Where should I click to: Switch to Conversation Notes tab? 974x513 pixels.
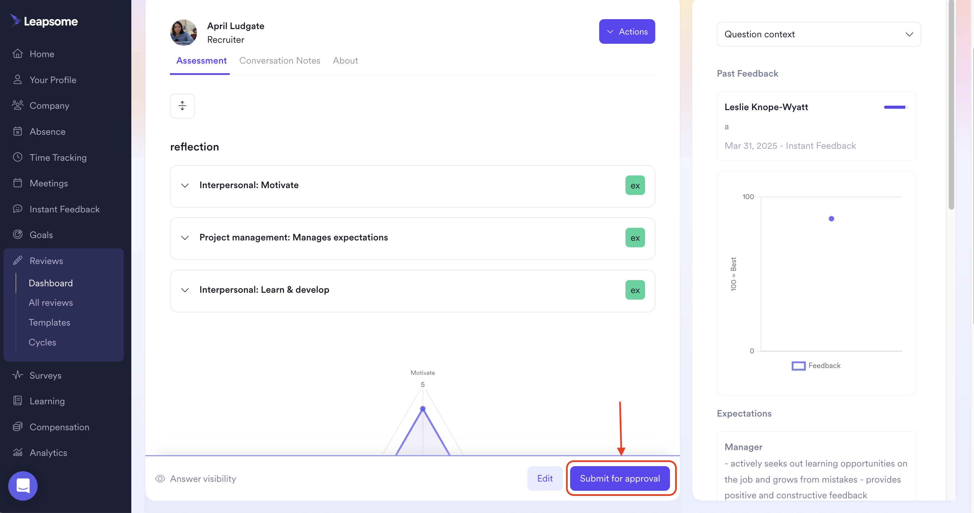[x=279, y=61]
